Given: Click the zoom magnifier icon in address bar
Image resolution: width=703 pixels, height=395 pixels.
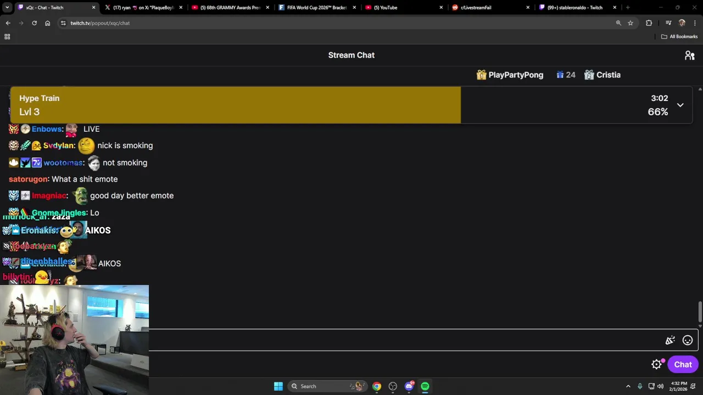Looking at the screenshot, I should coord(618,23).
